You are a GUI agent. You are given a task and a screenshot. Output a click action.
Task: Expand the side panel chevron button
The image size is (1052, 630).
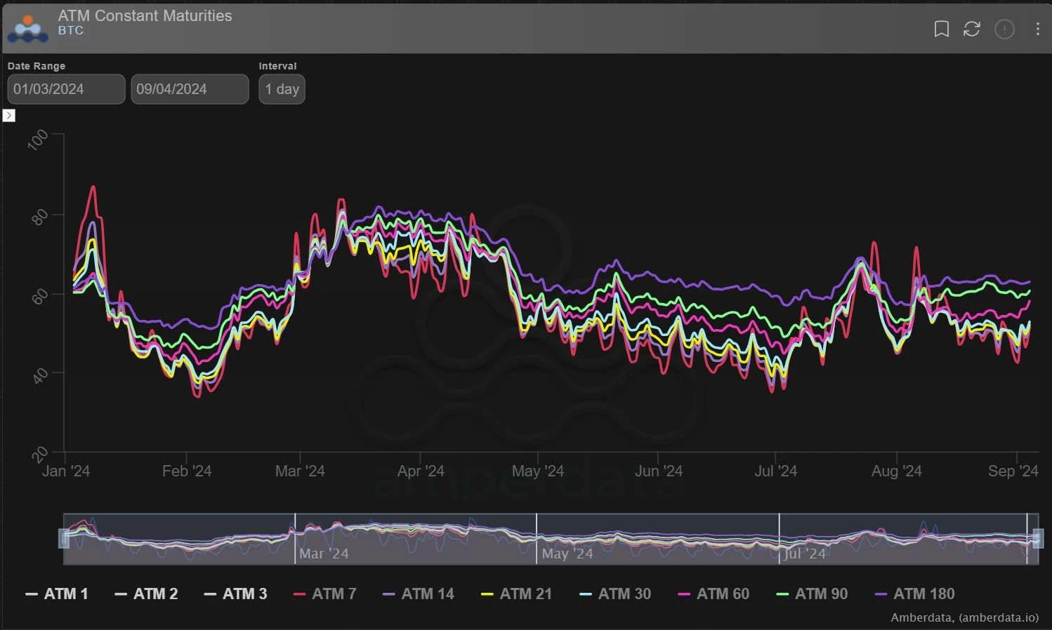point(9,115)
